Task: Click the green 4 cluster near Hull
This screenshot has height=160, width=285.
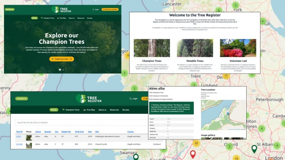Action: 263,21
